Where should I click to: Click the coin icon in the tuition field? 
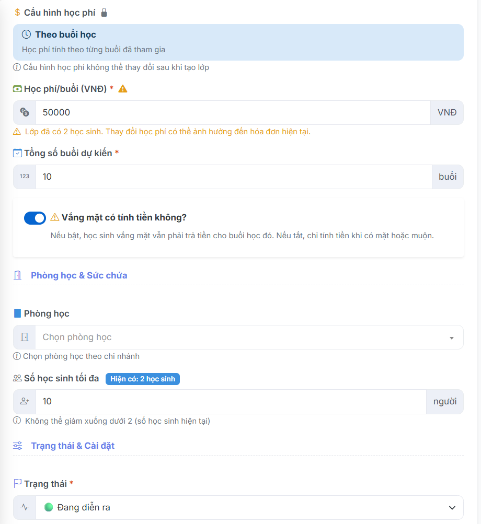(x=25, y=112)
